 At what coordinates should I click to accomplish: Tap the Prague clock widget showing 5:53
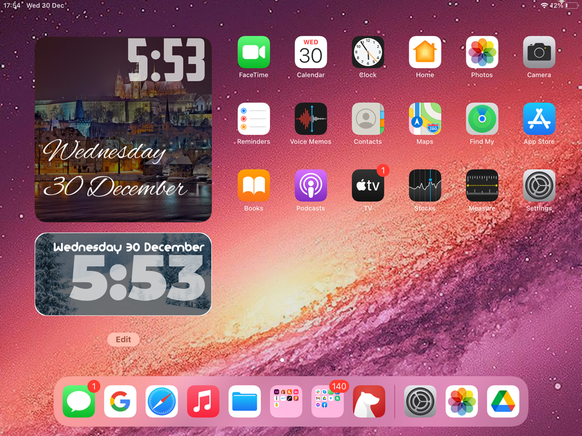click(x=123, y=129)
